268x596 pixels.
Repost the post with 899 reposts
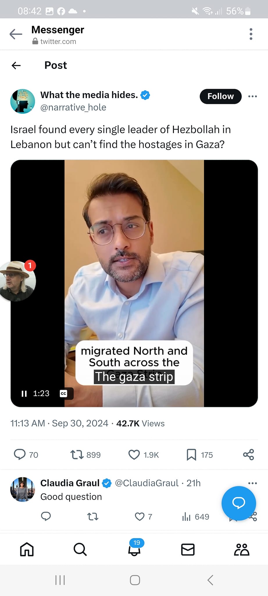click(77, 455)
